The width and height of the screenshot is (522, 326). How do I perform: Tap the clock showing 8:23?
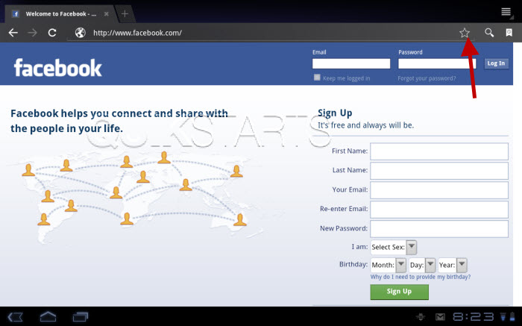pos(473,316)
